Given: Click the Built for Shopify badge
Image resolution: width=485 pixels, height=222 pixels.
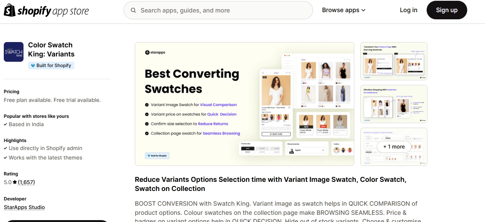Looking at the screenshot, I should tap(51, 66).
